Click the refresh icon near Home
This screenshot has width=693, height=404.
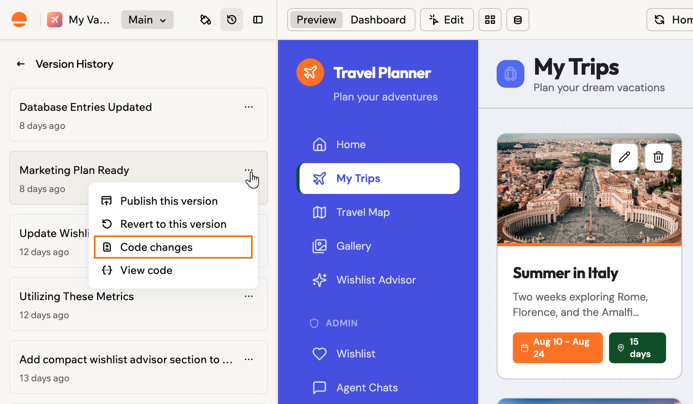660,20
